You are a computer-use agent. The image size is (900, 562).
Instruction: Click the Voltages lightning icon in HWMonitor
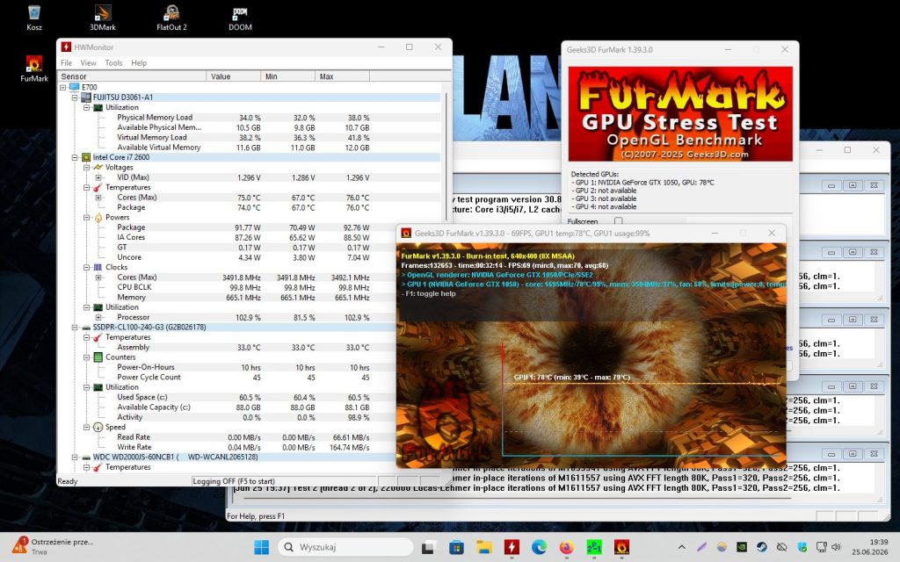click(x=98, y=168)
